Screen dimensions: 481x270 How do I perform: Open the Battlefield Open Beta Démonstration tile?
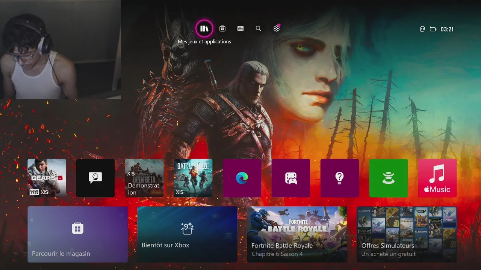click(144, 178)
